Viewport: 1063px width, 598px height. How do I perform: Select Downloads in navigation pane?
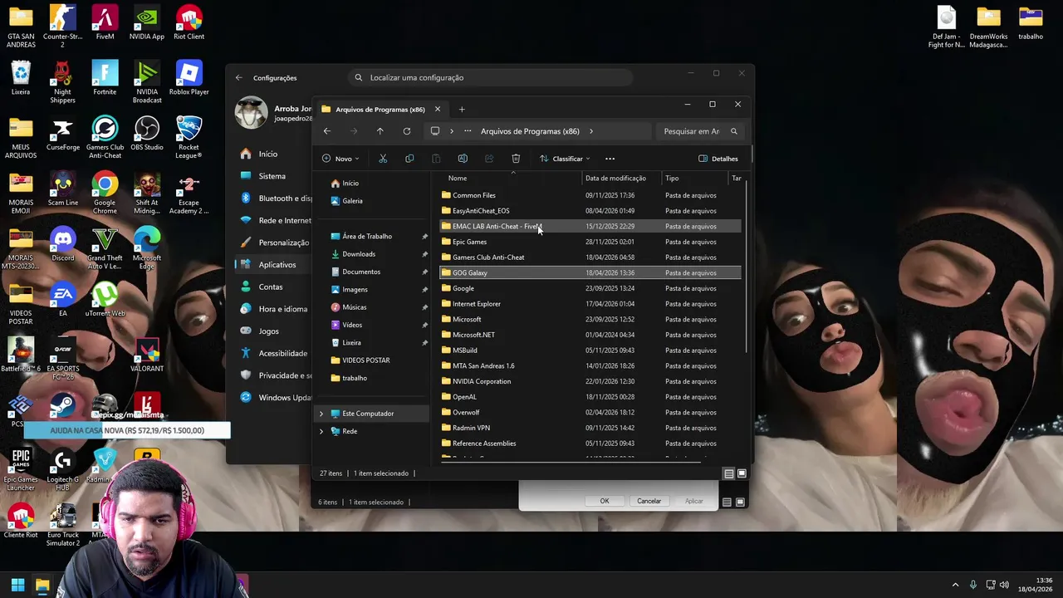(x=359, y=254)
